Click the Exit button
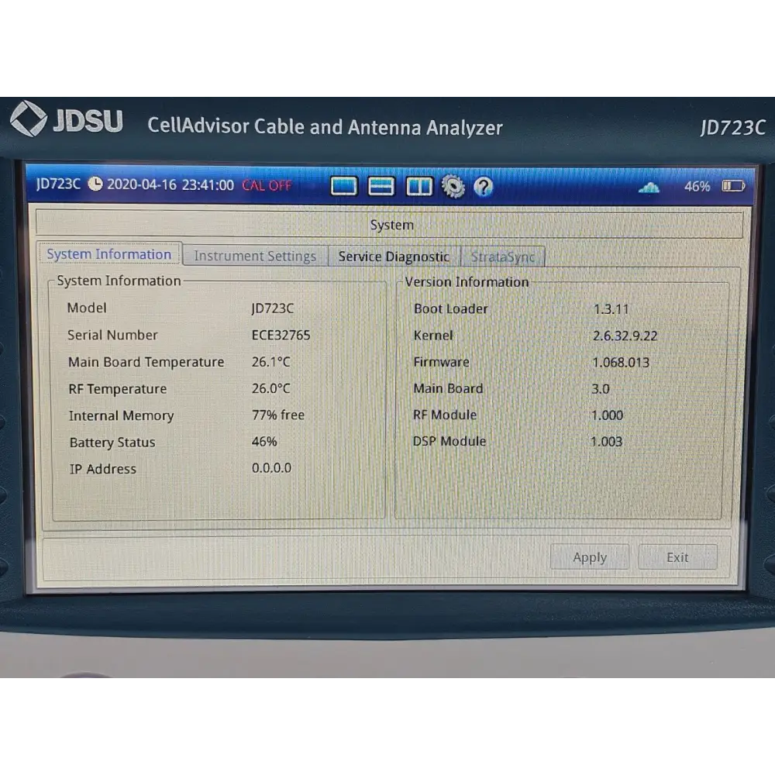 coord(677,557)
